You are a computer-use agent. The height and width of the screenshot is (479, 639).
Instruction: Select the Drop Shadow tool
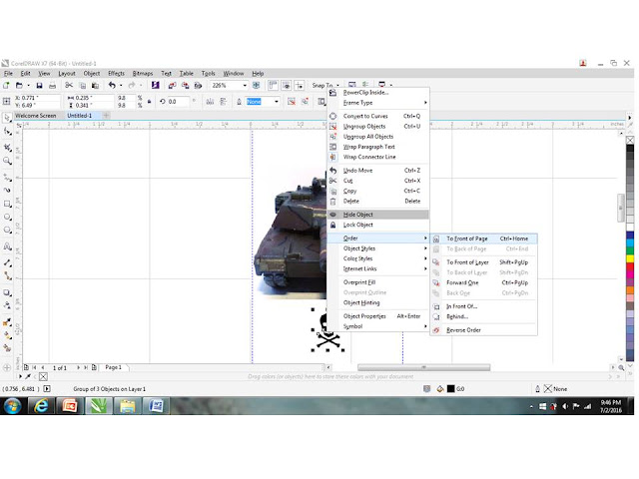tap(7, 292)
